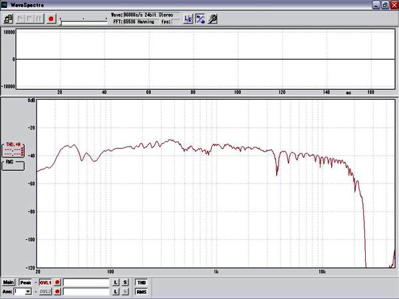This screenshot has height=299, width=399.
Task: Click the THD button at bottom
Action: coord(142,282)
